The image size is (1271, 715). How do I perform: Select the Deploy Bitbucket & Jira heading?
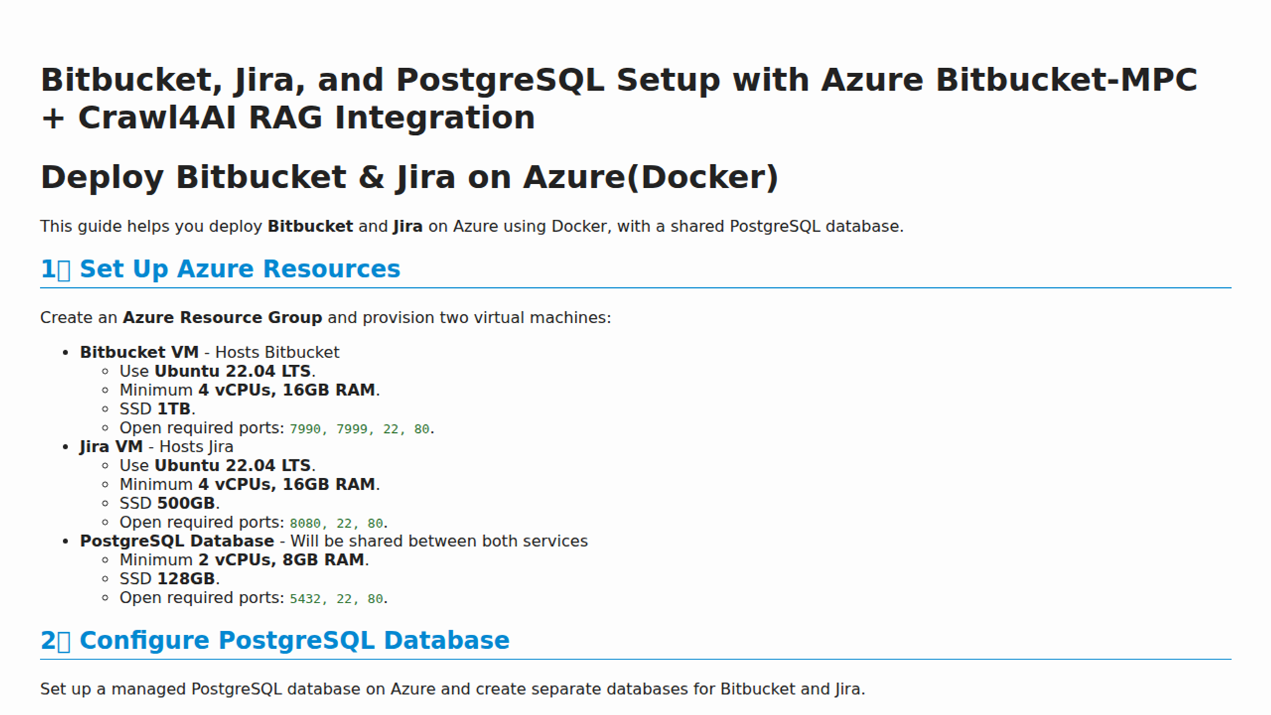(409, 177)
